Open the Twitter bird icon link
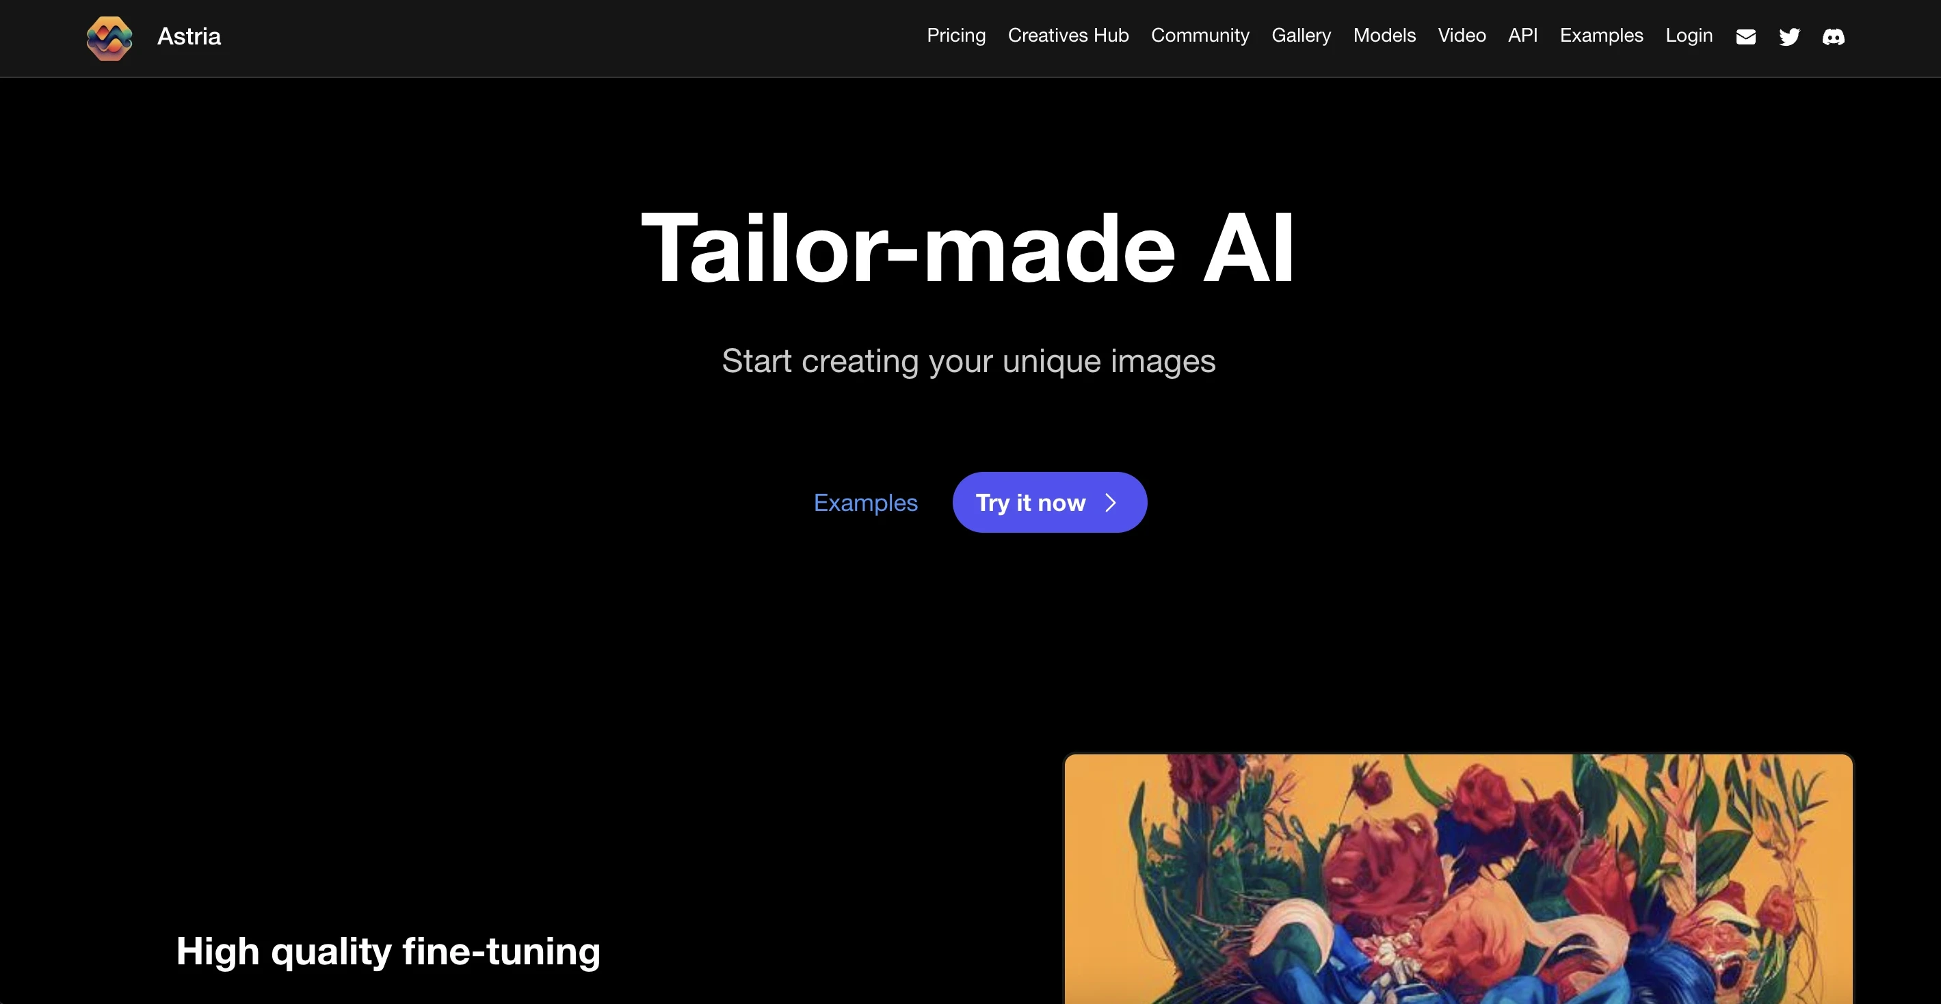The height and width of the screenshot is (1004, 1941). tap(1790, 37)
